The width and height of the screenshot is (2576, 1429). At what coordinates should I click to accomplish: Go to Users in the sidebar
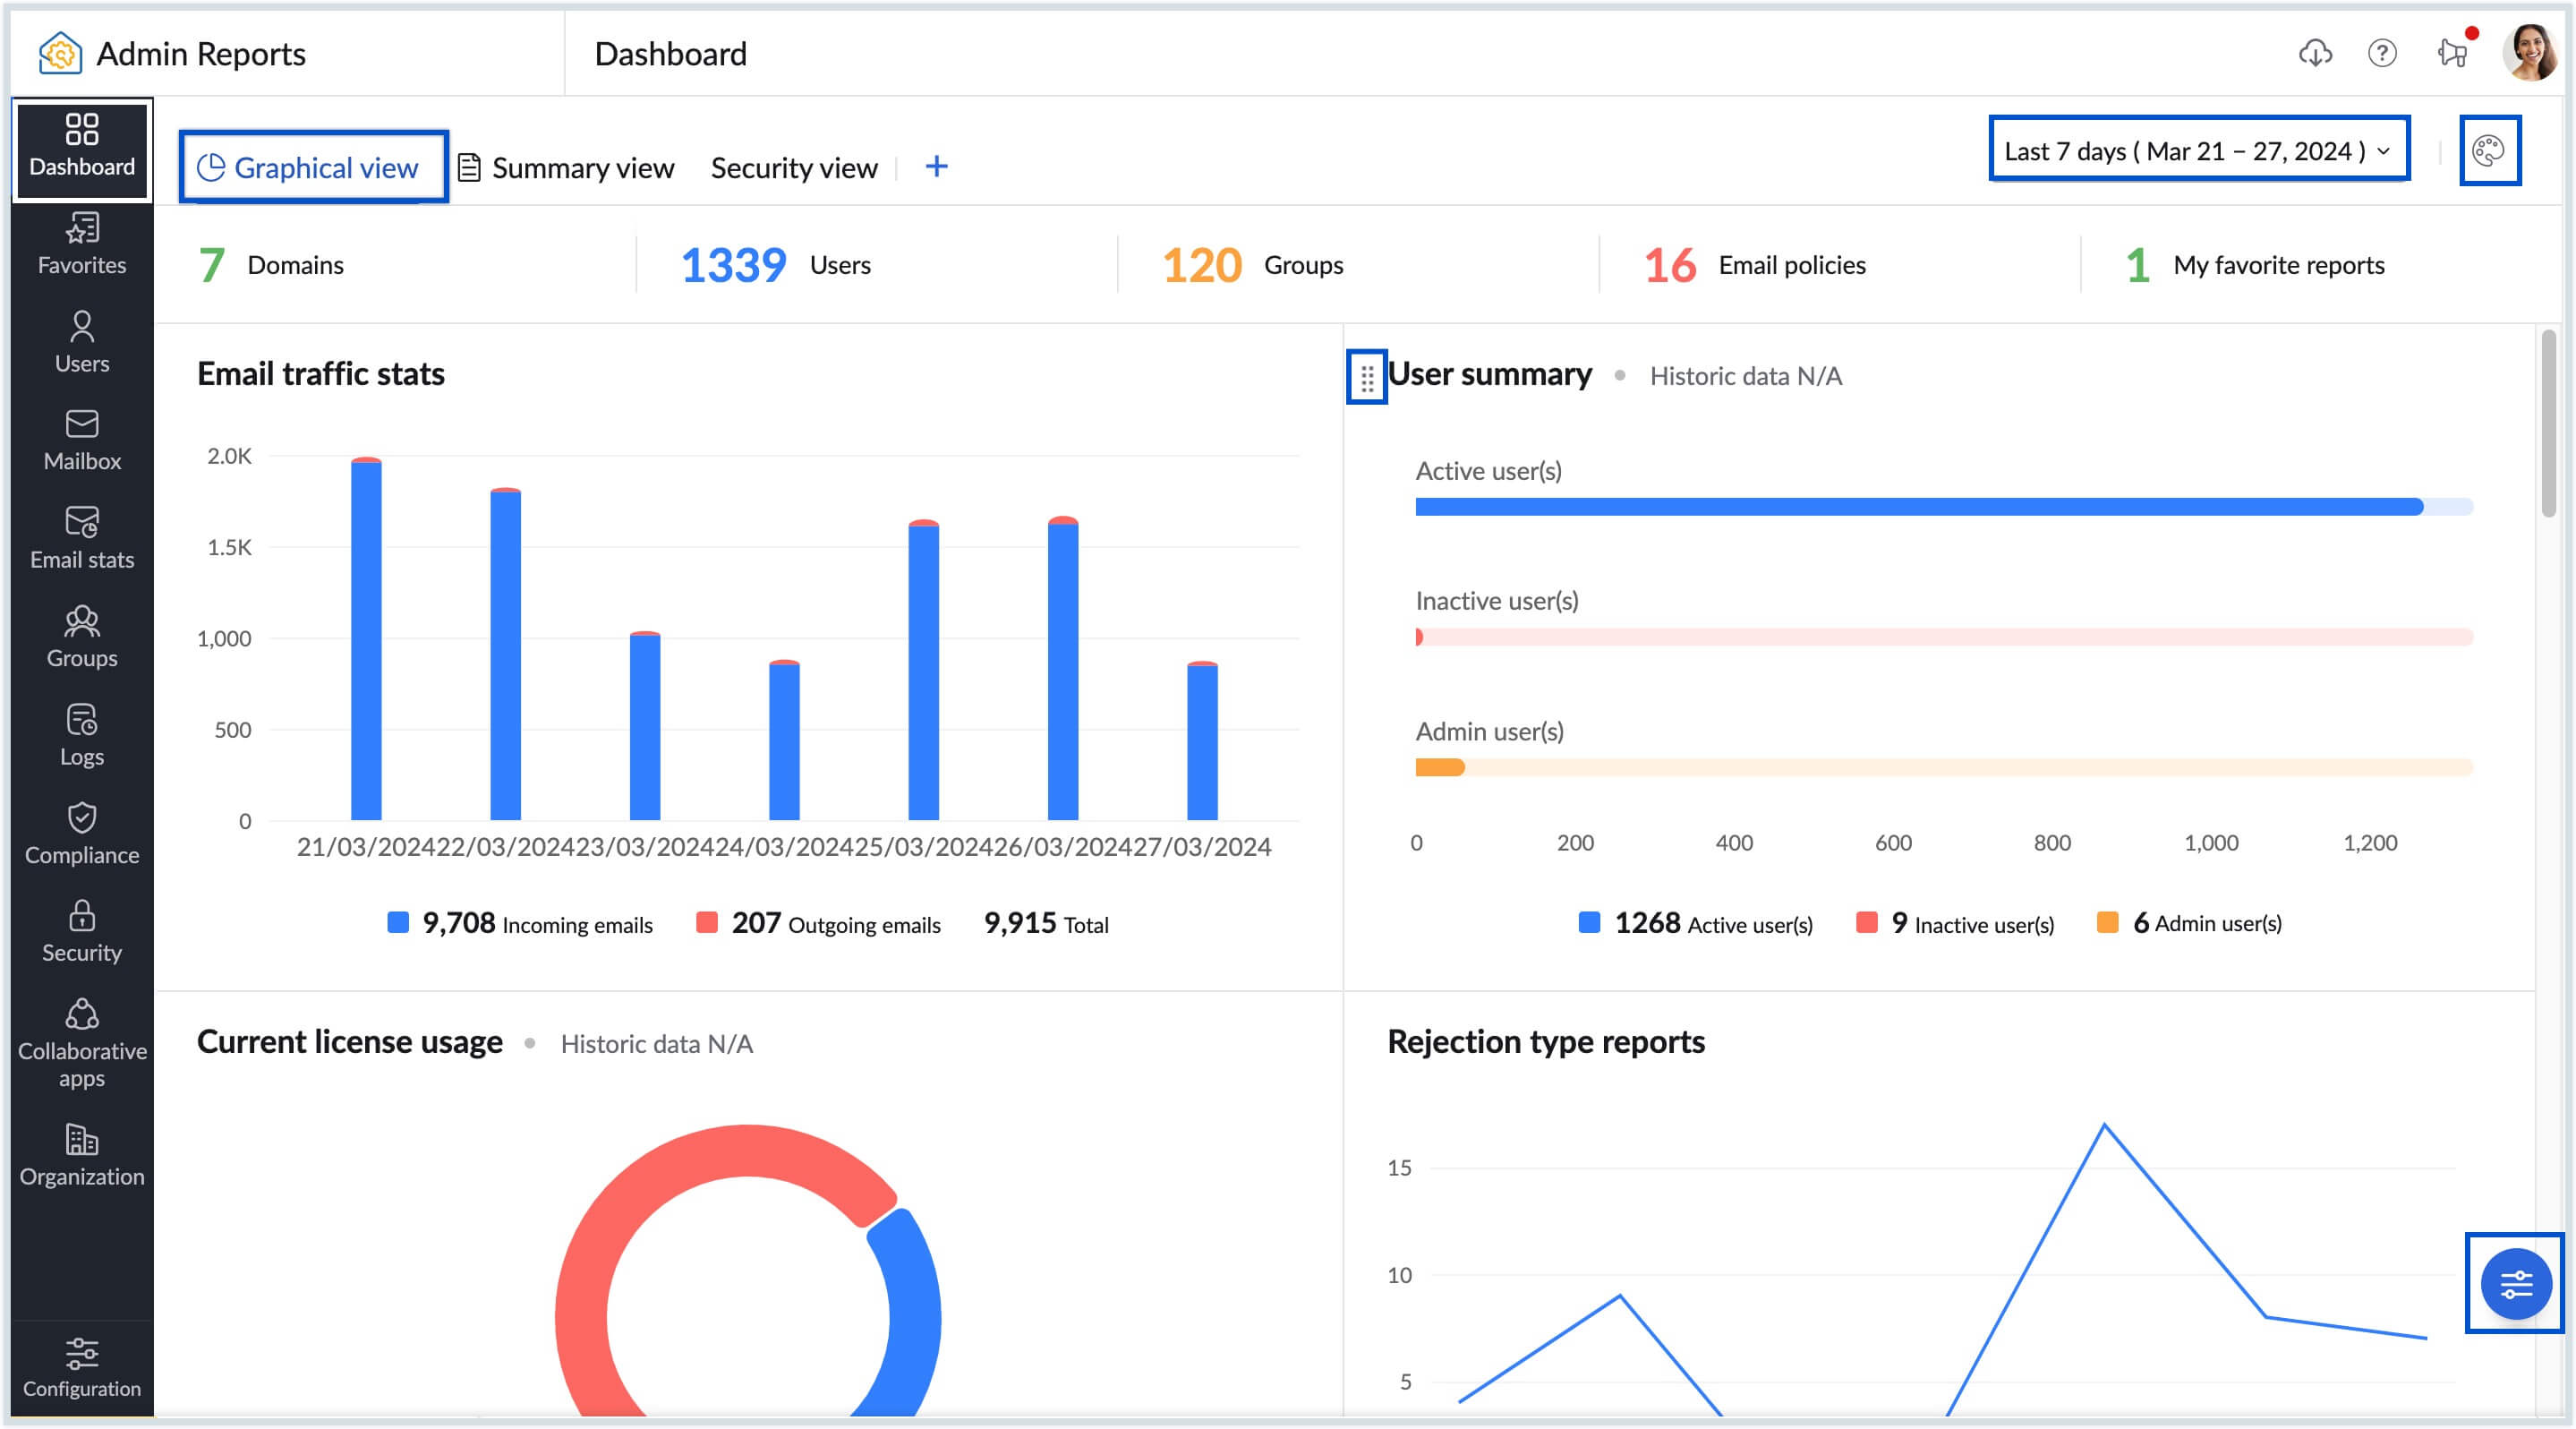[82, 342]
